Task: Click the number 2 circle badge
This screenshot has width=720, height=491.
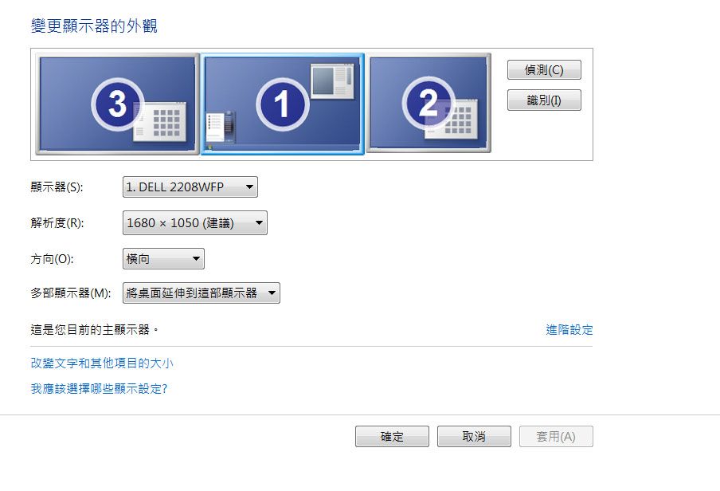Action: 428,103
